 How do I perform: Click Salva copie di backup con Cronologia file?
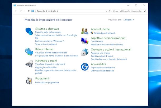point(56,37)
